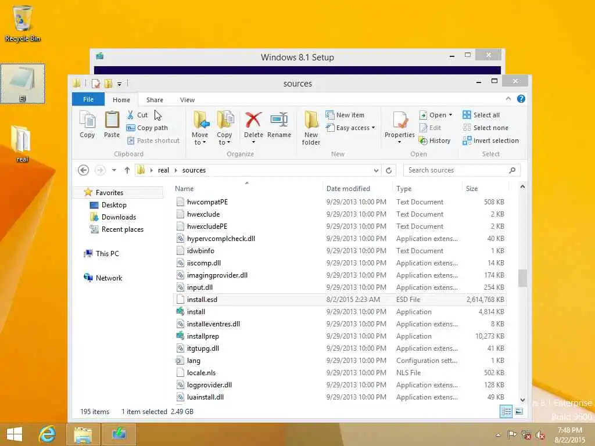Click the new folder quick access icon
Viewport: 595px width, 446px height.
[109, 84]
